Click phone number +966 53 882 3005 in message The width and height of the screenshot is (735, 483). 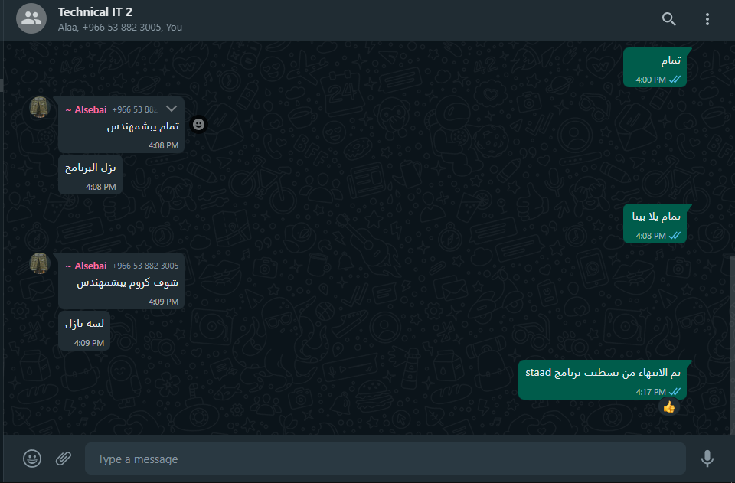pos(145,266)
